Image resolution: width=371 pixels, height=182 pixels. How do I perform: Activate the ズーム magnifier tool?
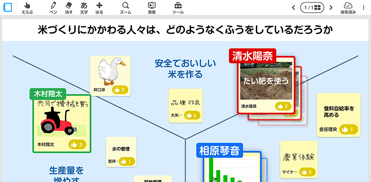(125, 8)
